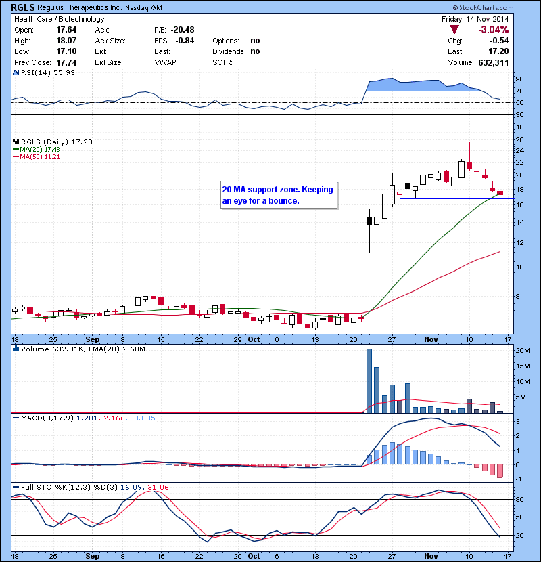Click the Regulus Therapeutics Inc. company name
Screen dimensions: 541x562
point(80,8)
